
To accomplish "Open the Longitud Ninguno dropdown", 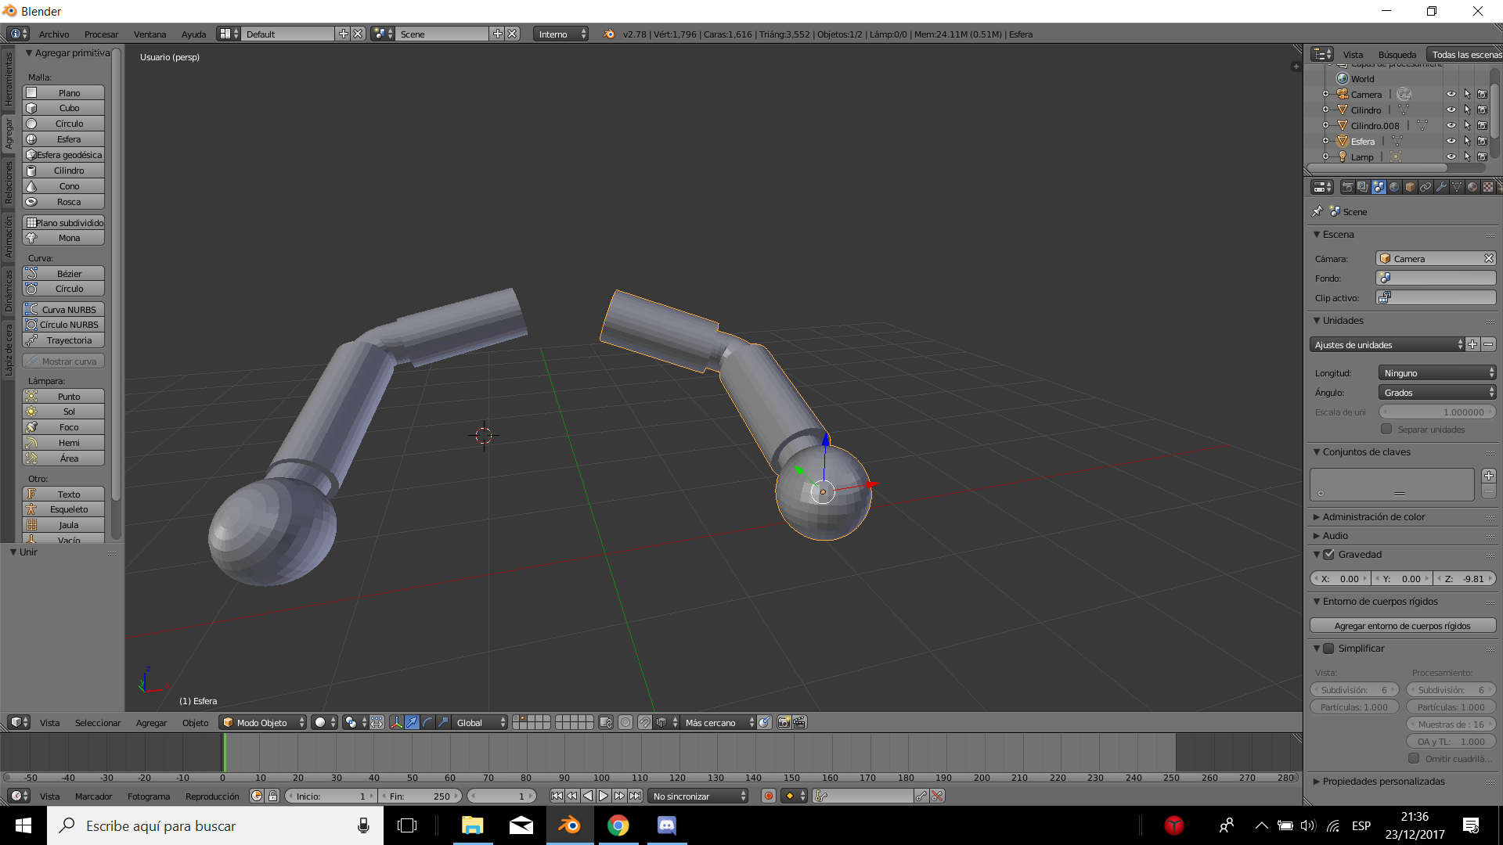I will pyautogui.click(x=1437, y=372).
